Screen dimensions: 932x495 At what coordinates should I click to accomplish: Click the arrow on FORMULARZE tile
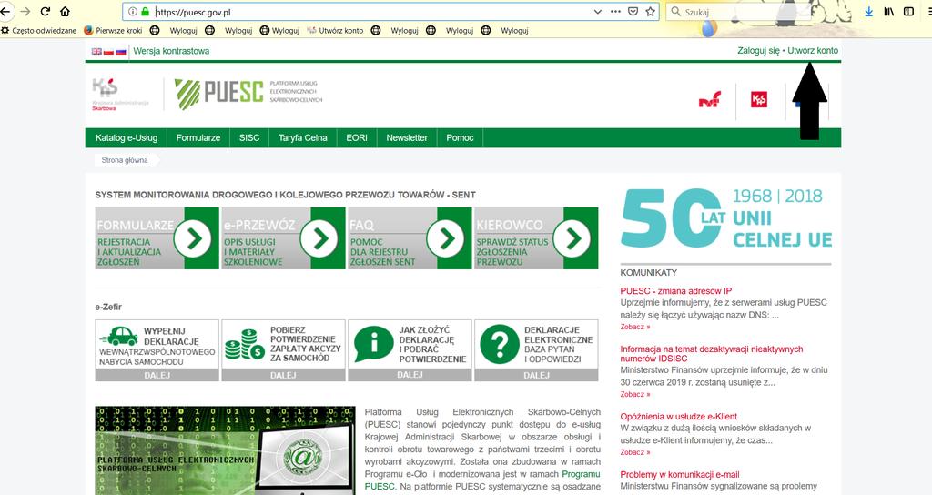point(193,238)
